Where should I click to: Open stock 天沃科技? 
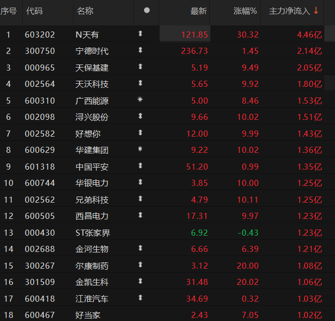coord(92,84)
